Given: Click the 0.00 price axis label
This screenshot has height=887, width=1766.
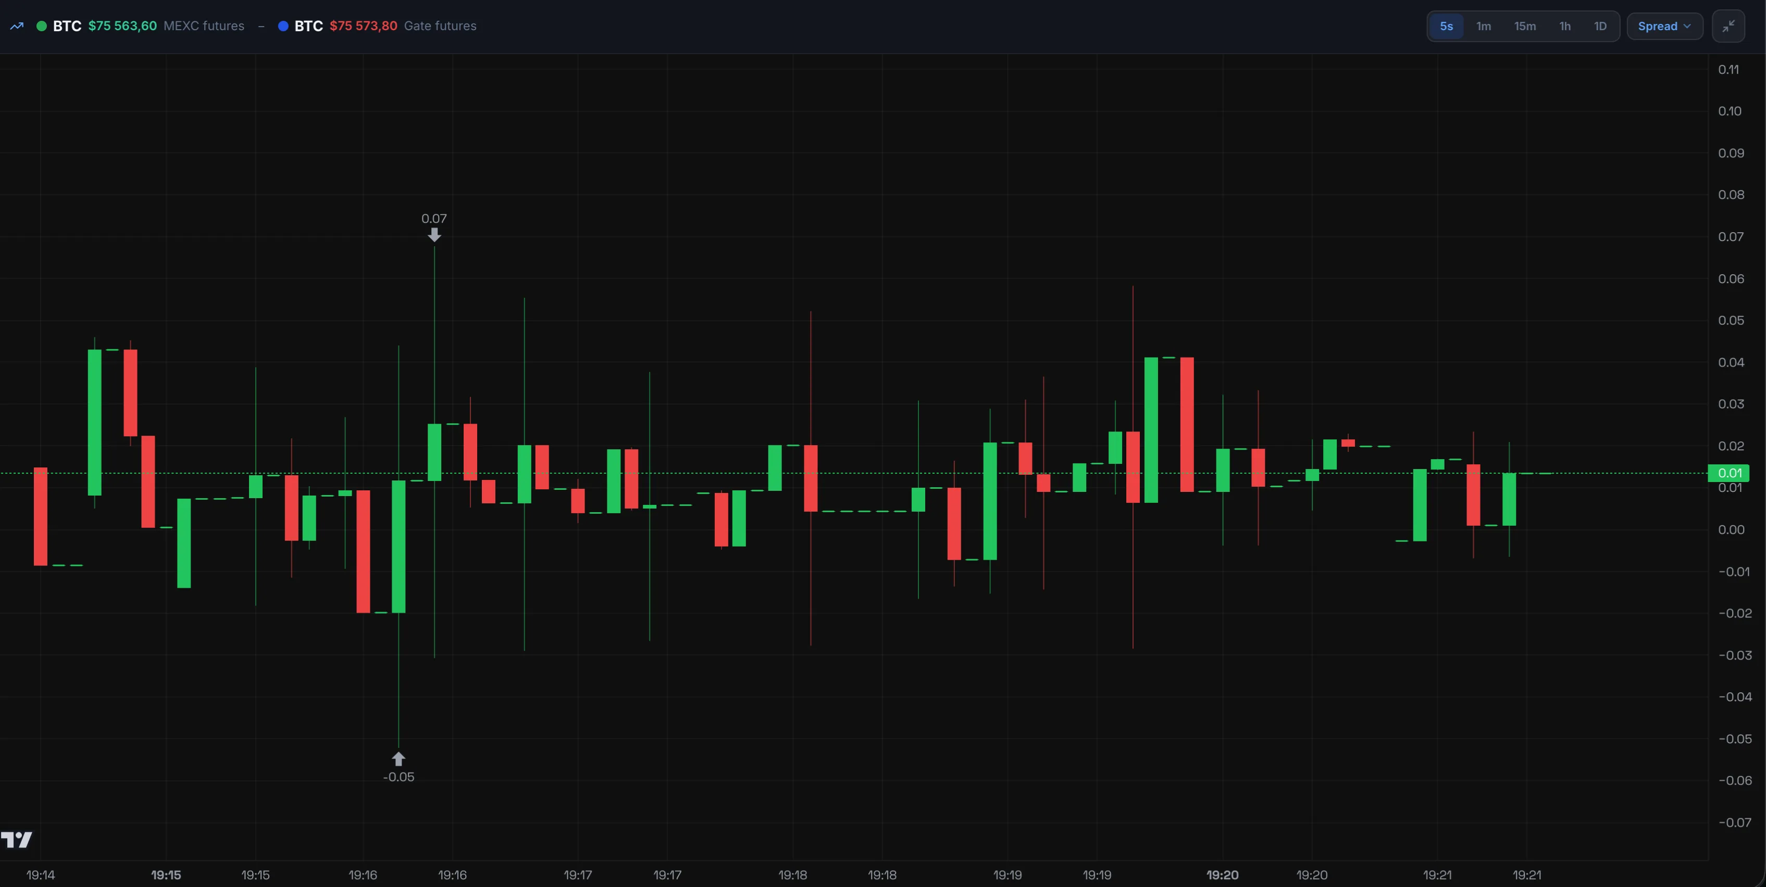Looking at the screenshot, I should [1731, 529].
